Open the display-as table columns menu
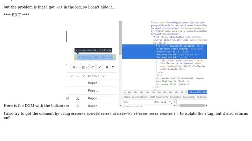 (84, 67)
